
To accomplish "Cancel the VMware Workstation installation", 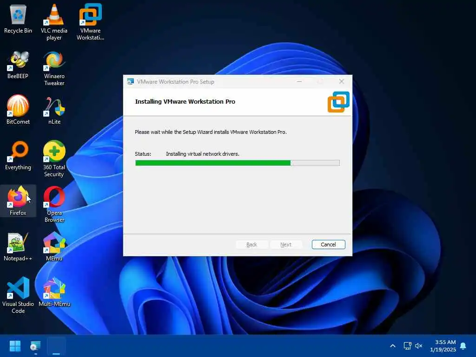I will tap(328, 245).
